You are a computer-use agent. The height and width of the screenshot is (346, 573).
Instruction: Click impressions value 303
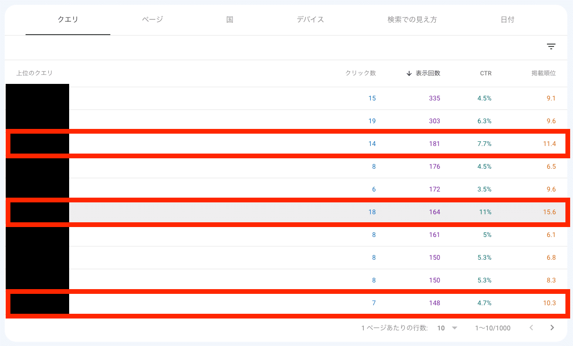click(435, 121)
